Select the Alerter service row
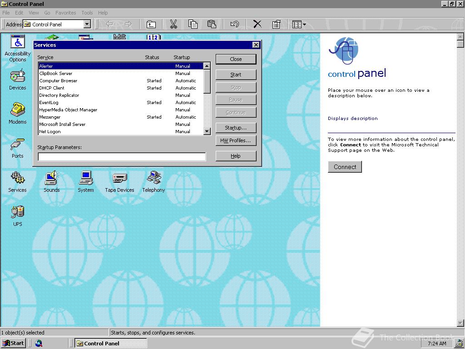This screenshot has height=349, width=465. (121, 66)
